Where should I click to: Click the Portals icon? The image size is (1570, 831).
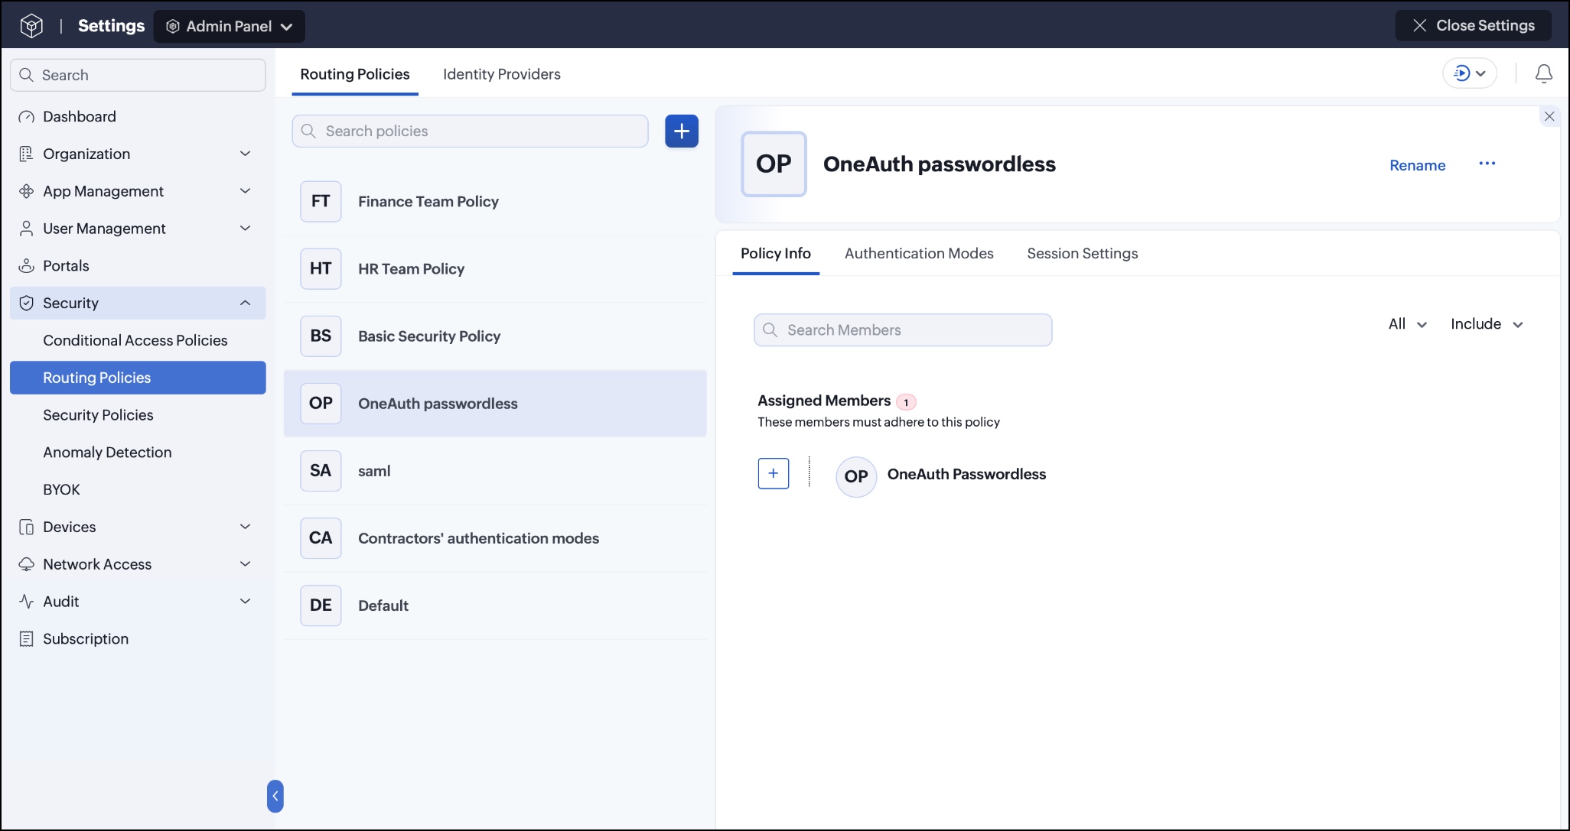coord(26,266)
